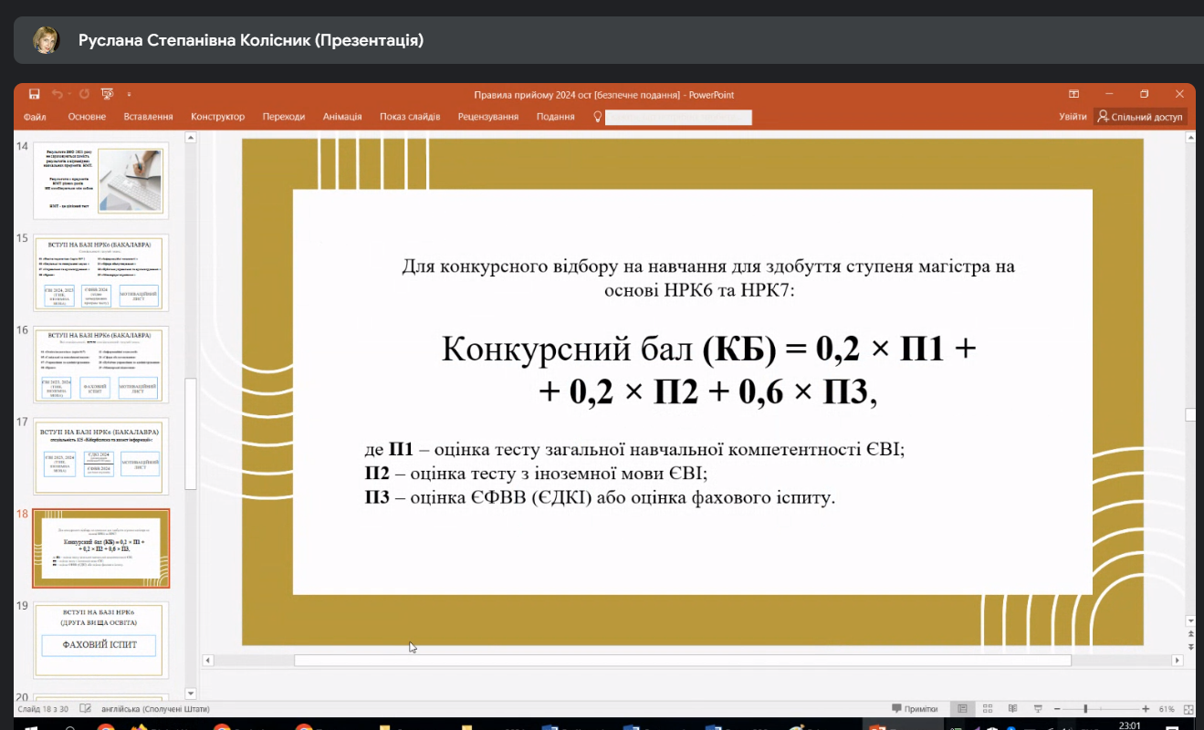Viewport: 1204px width, 730px height.
Task: Open the Показ слайдів ribbon tab
Action: tap(410, 117)
